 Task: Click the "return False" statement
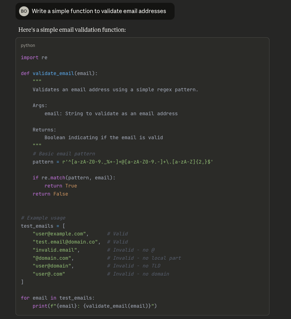point(50,194)
